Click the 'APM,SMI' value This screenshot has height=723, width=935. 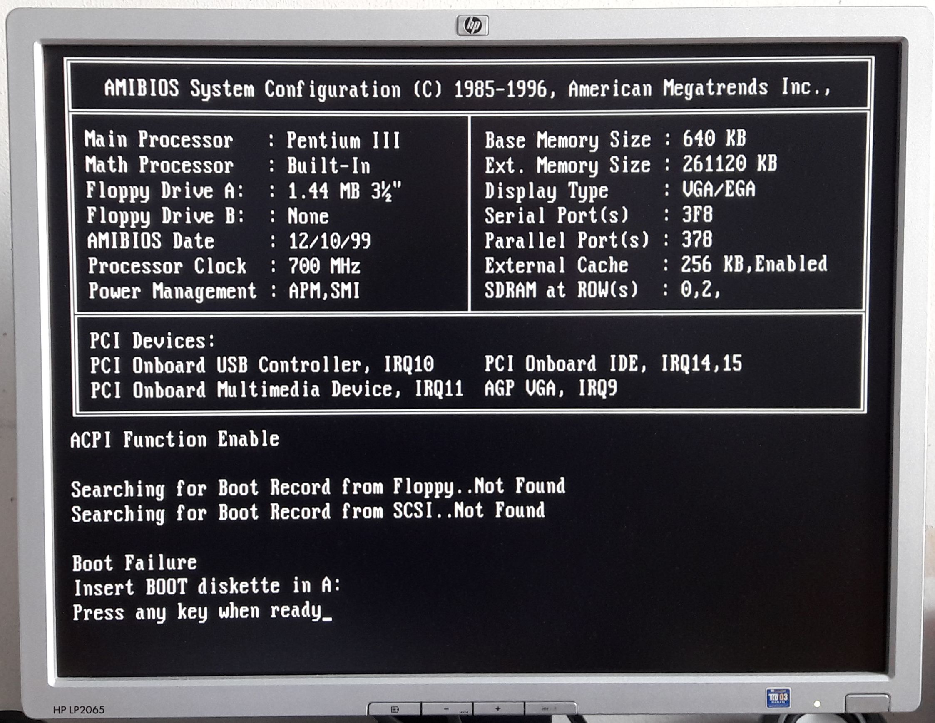click(325, 291)
